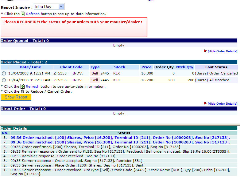Click the red flag icon below Order Queued
This screenshot has height=177, width=240.
click(x=205, y=51)
